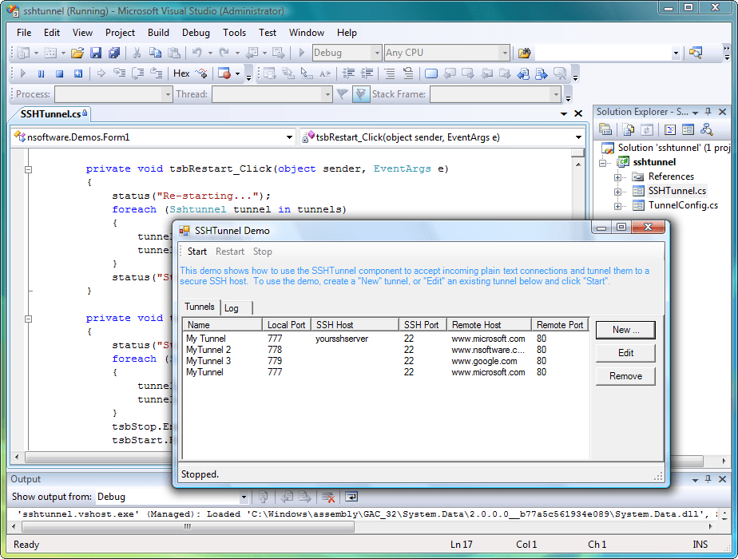Screen dimensions: 738x559
Task: Toggle the auto-hide pin on Solution Explorer
Action: tap(709, 112)
